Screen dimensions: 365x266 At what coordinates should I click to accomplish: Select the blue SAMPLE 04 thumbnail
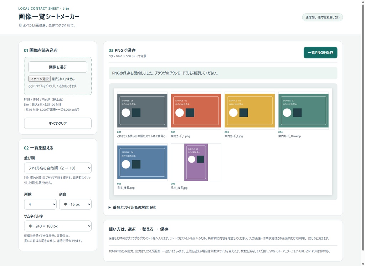[142, 162]
